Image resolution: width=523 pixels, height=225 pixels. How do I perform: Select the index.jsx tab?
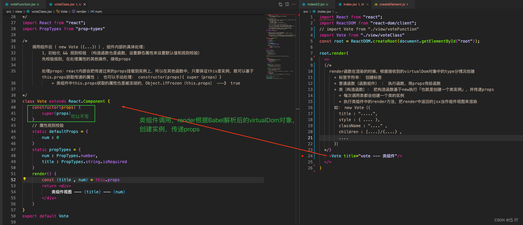[350, 4]
